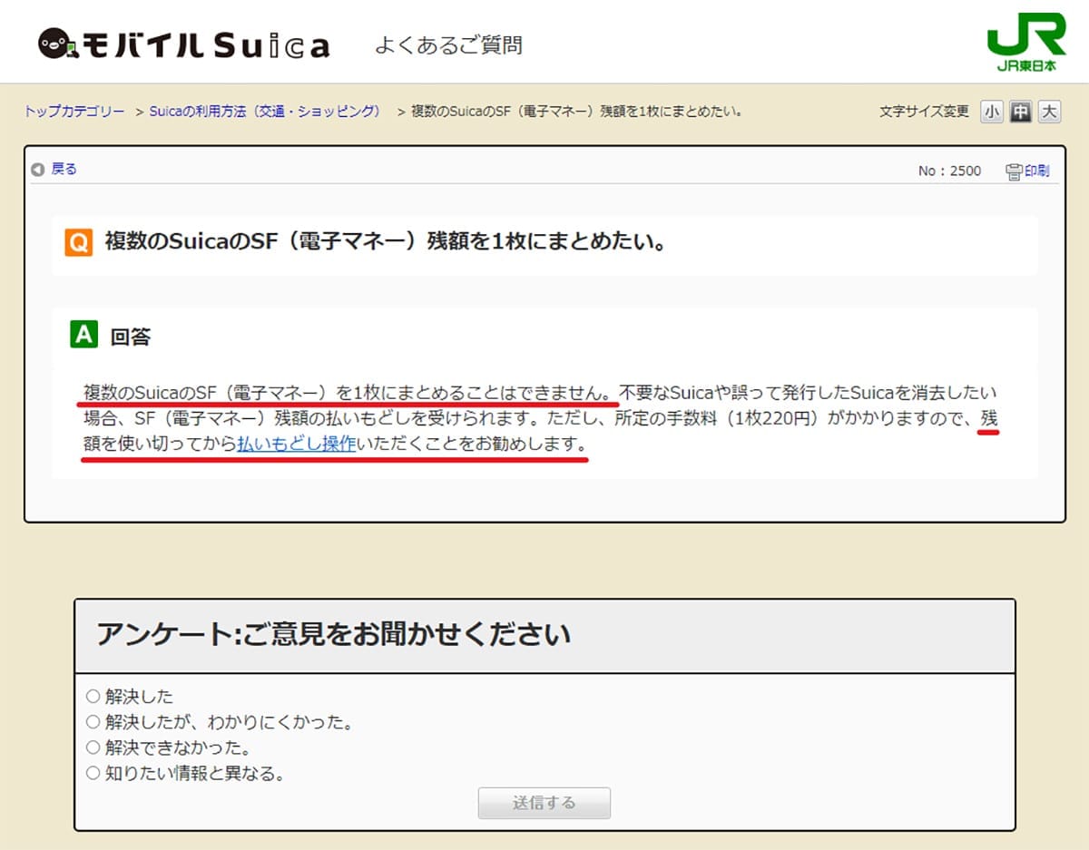Click the question title 複数のSuicaのSF…まとめたい。
This screenshot has height=850, width=1089.
386,243
